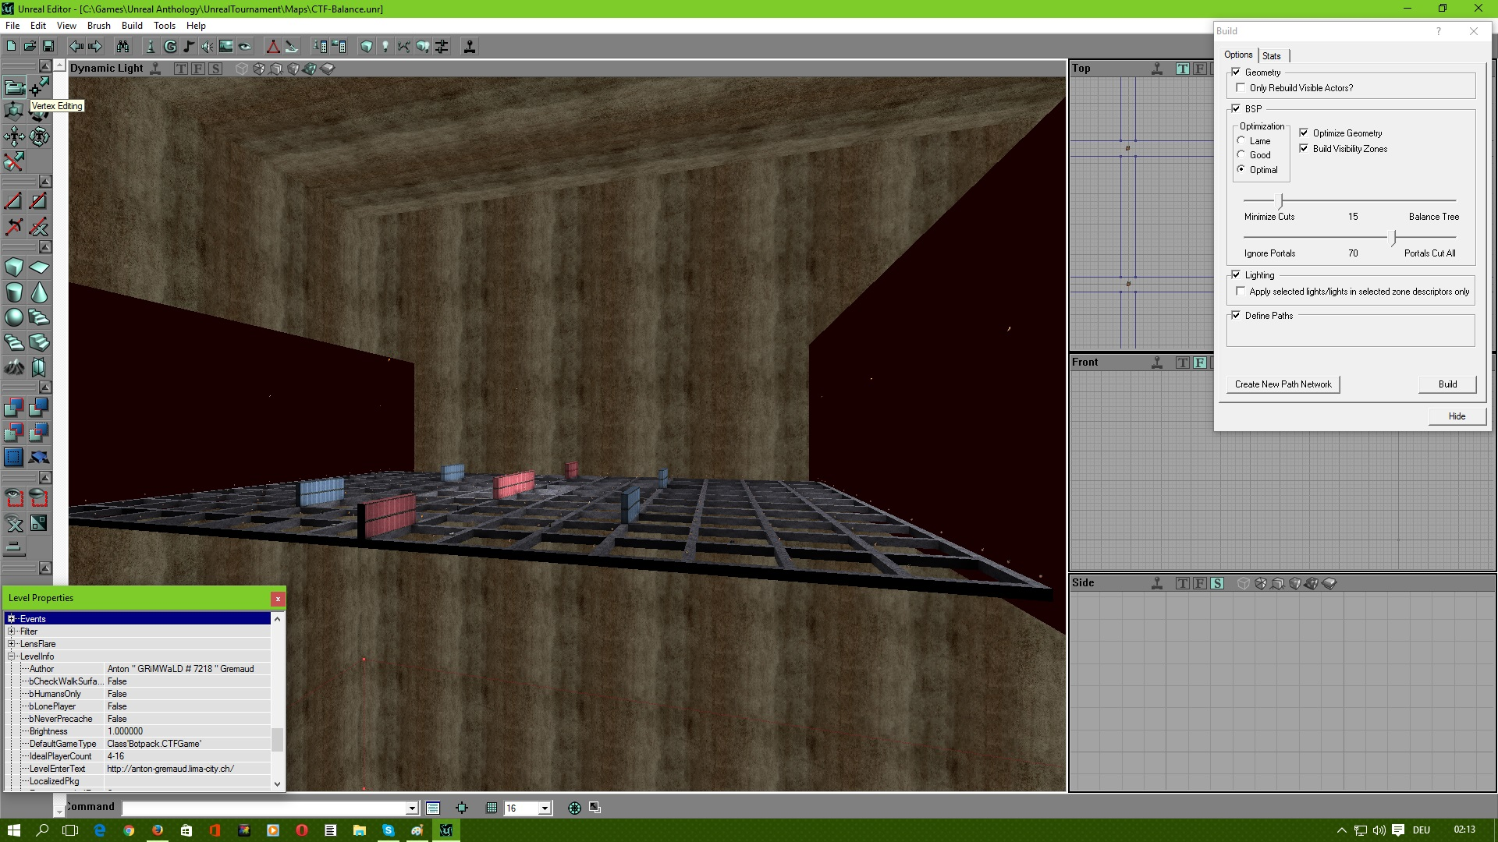Screen dimensions: 1498x842
Task: Launch Unreal Editor from the taskbar
Action: 445,830
